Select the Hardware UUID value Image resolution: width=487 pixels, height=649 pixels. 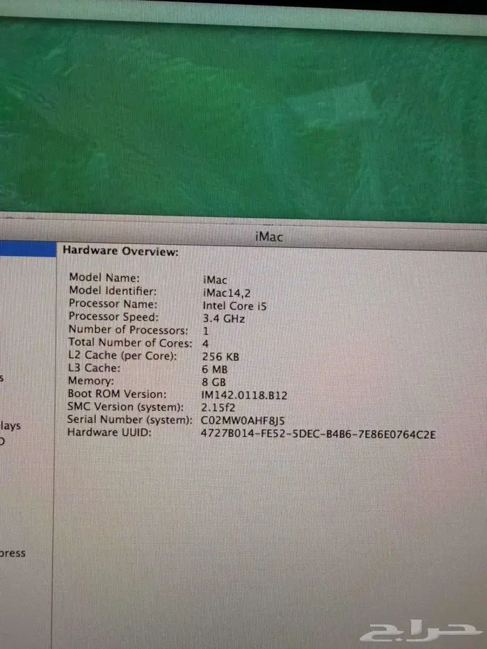[318, 433]
